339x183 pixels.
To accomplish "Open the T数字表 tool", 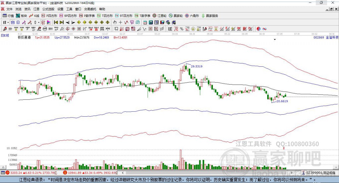I will (142, 16).
